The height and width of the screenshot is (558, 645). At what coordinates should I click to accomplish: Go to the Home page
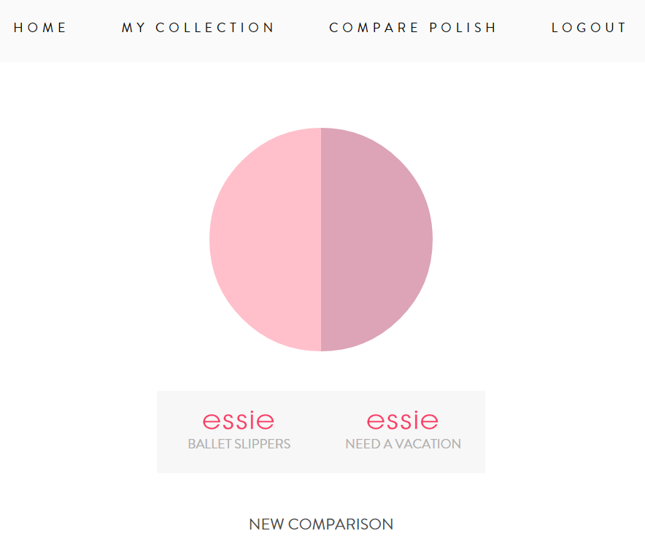pos(40,28)
